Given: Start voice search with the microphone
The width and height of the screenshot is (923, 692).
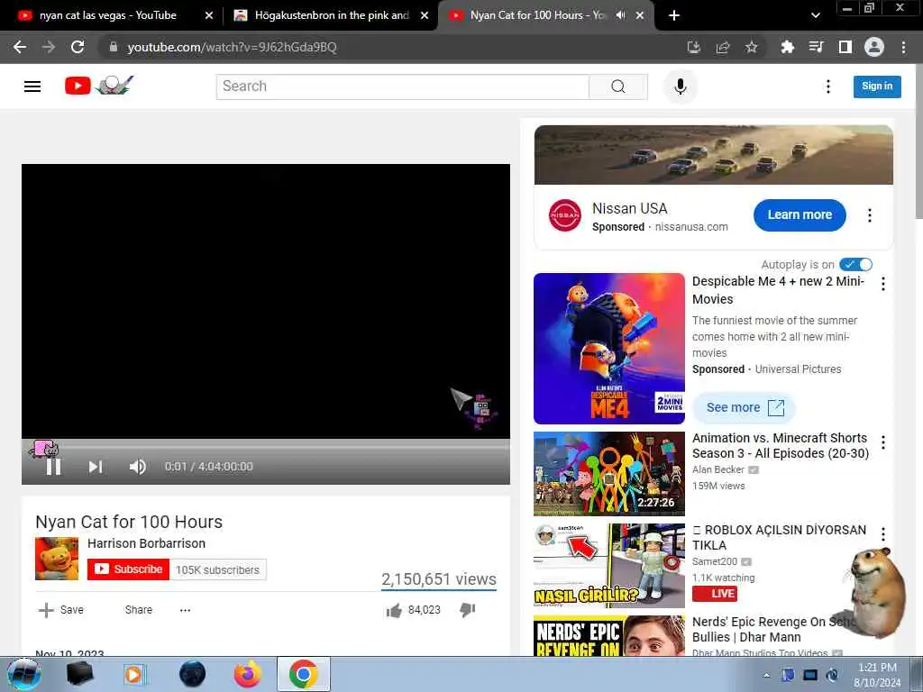Looking at the screenshot, I should click(681, 86).
